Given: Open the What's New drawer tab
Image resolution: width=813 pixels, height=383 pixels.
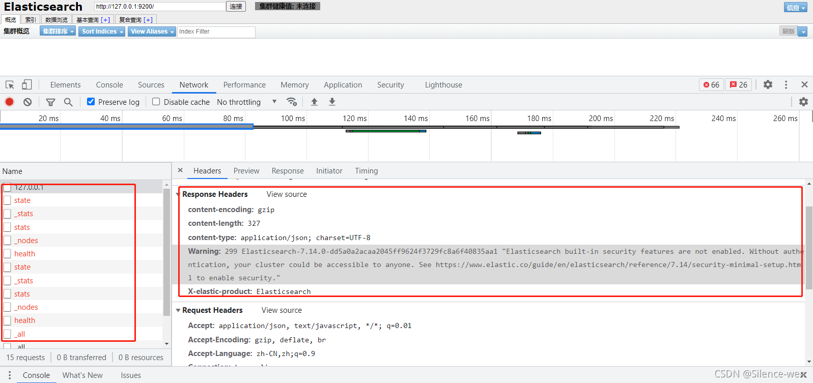Looking at the screenshot, I should point(82,375).
